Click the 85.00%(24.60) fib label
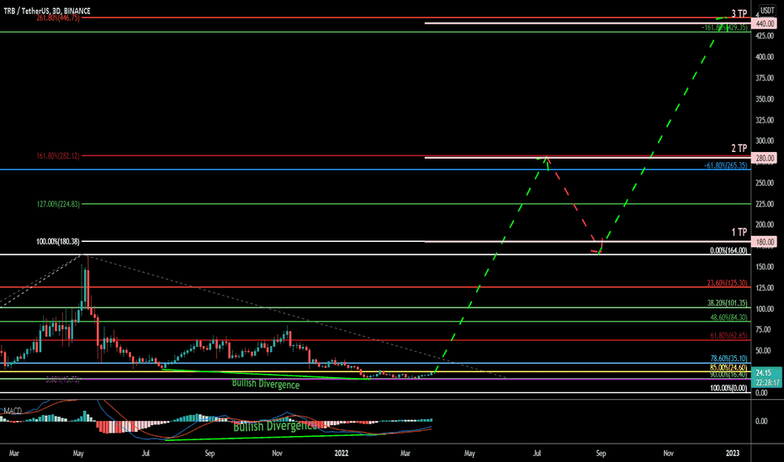 click(x=728, y=368)
